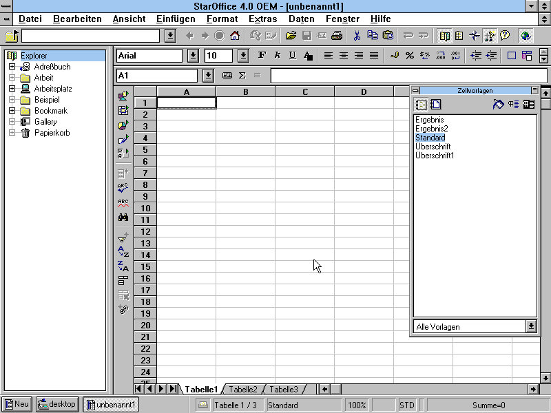The width and height of the screenshot is (551, 413).
Task: Click spellcheck ABC checkmark icon
Action: click(123, 188)
